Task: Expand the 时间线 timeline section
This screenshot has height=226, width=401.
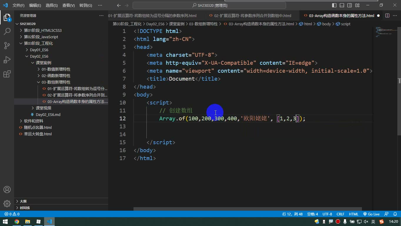Action: click(x=61, y=208)
